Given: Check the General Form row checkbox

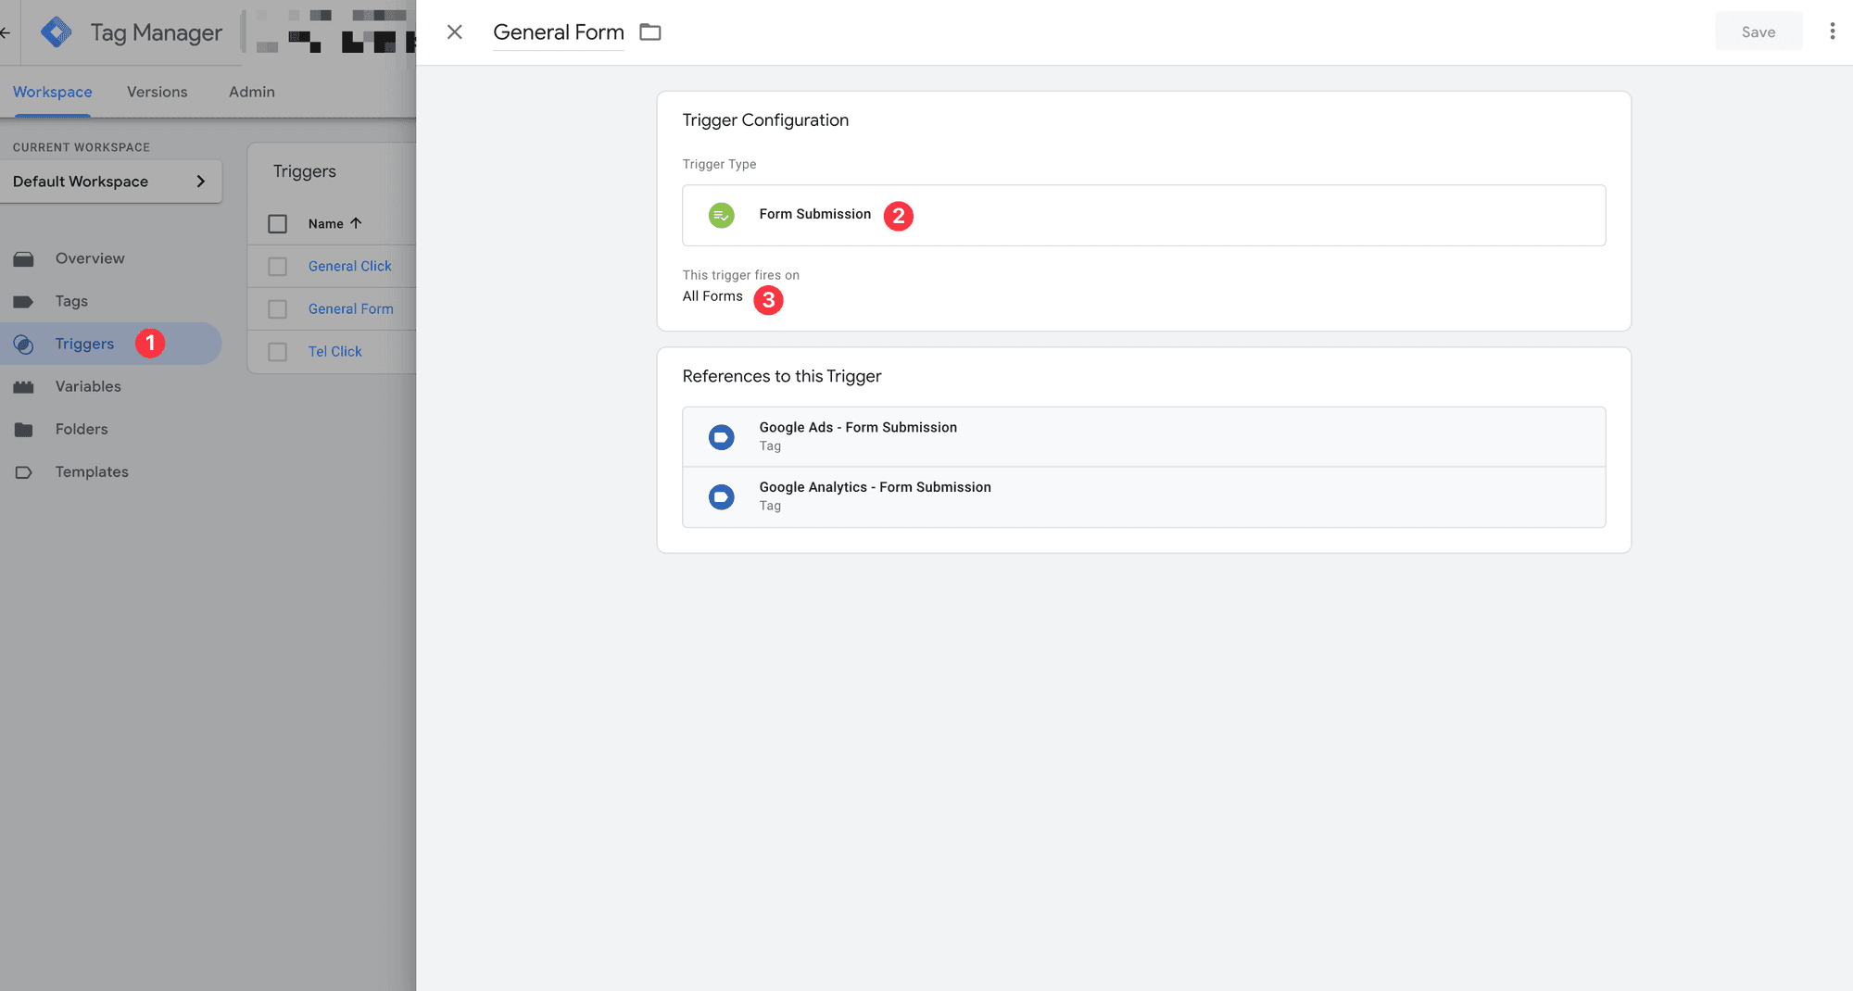Looking at the screenshot, I should pos(277,309).
